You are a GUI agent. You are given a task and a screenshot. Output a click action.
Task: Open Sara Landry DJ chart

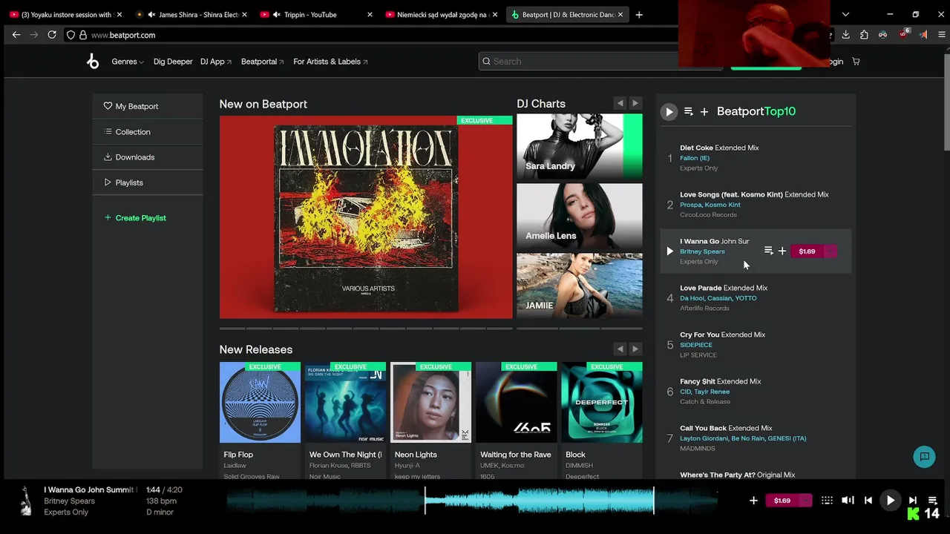point(579,146)
